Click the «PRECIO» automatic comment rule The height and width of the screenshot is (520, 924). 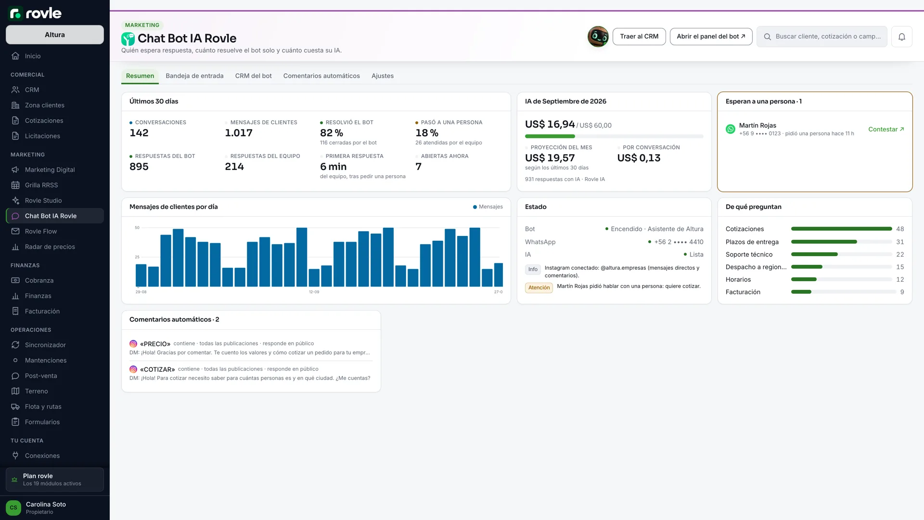(251, 348)
